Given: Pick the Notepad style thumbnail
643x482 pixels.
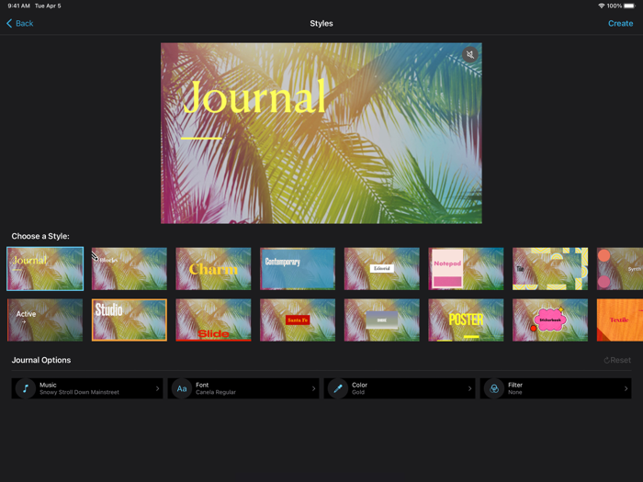Looking at the screenshot, I should tap(466, 269).
